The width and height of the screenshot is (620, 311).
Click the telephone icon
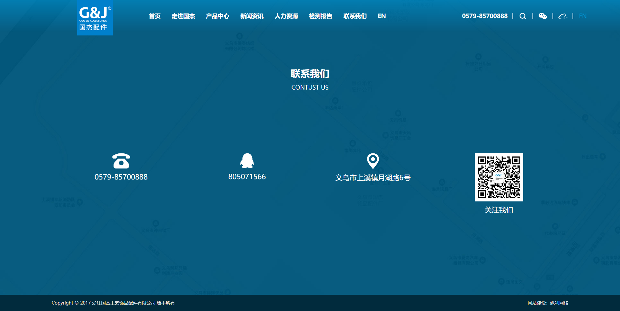point(121,161)
